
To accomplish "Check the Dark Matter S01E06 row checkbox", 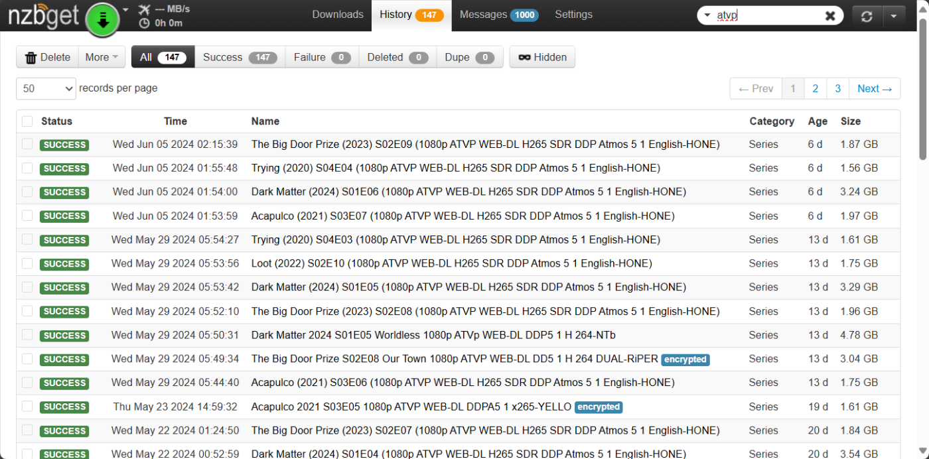I will (27, 192).
